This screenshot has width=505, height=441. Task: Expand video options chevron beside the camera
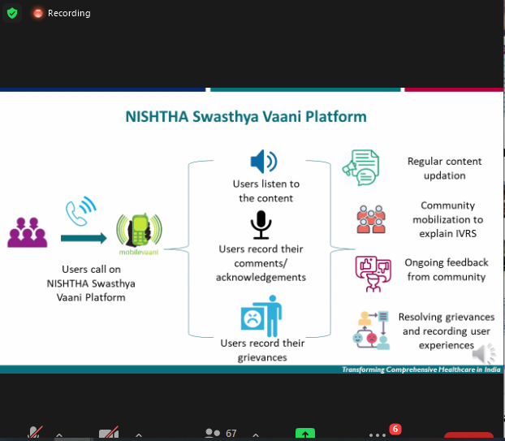click(139, 435)
